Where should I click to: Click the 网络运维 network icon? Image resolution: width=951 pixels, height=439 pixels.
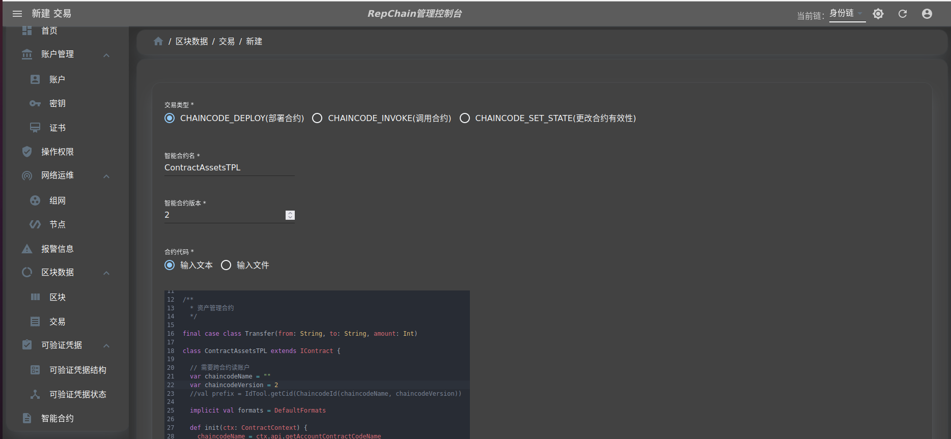point(27,175)
